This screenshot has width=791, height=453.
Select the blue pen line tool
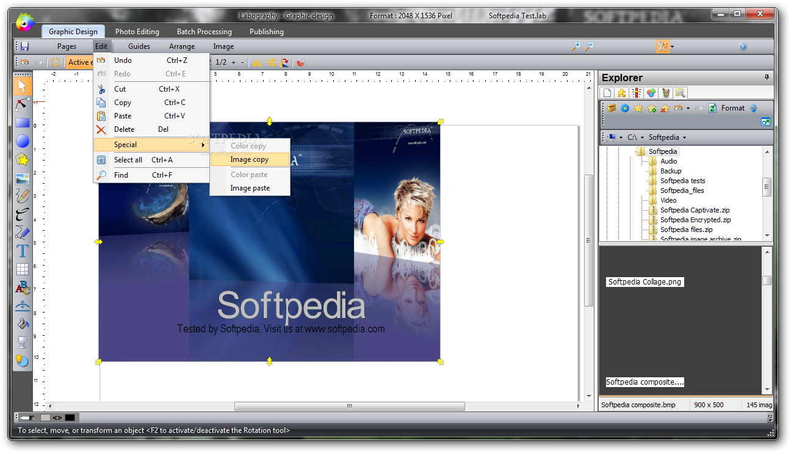(x=23, y=233)
